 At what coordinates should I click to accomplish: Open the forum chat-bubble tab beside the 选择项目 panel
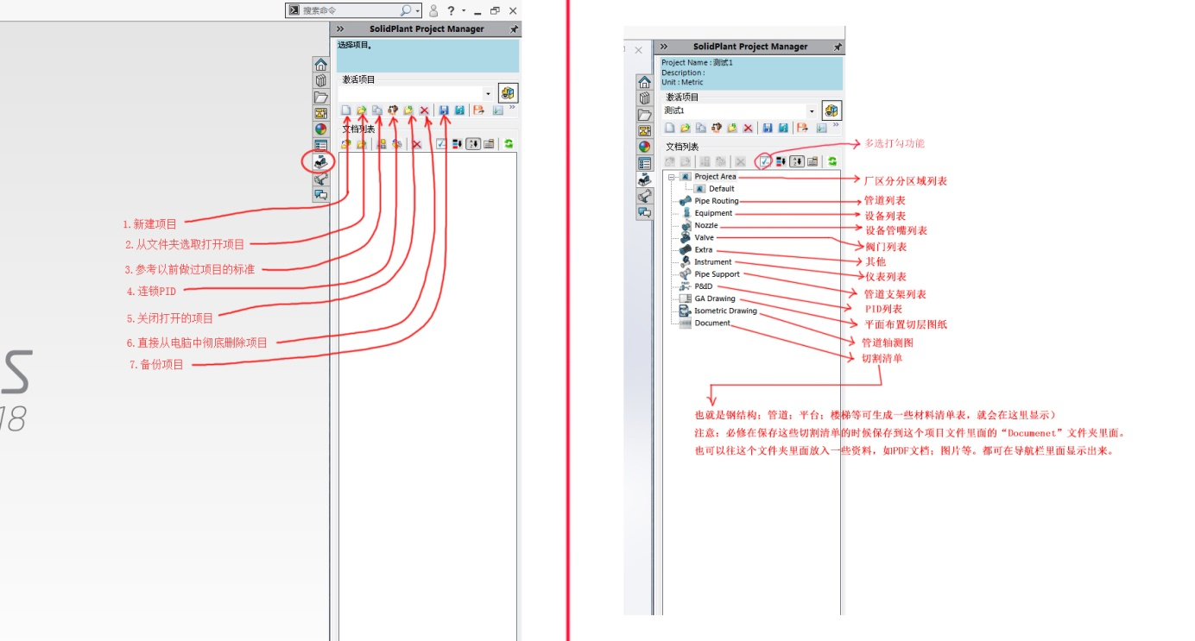coord(320,194)
